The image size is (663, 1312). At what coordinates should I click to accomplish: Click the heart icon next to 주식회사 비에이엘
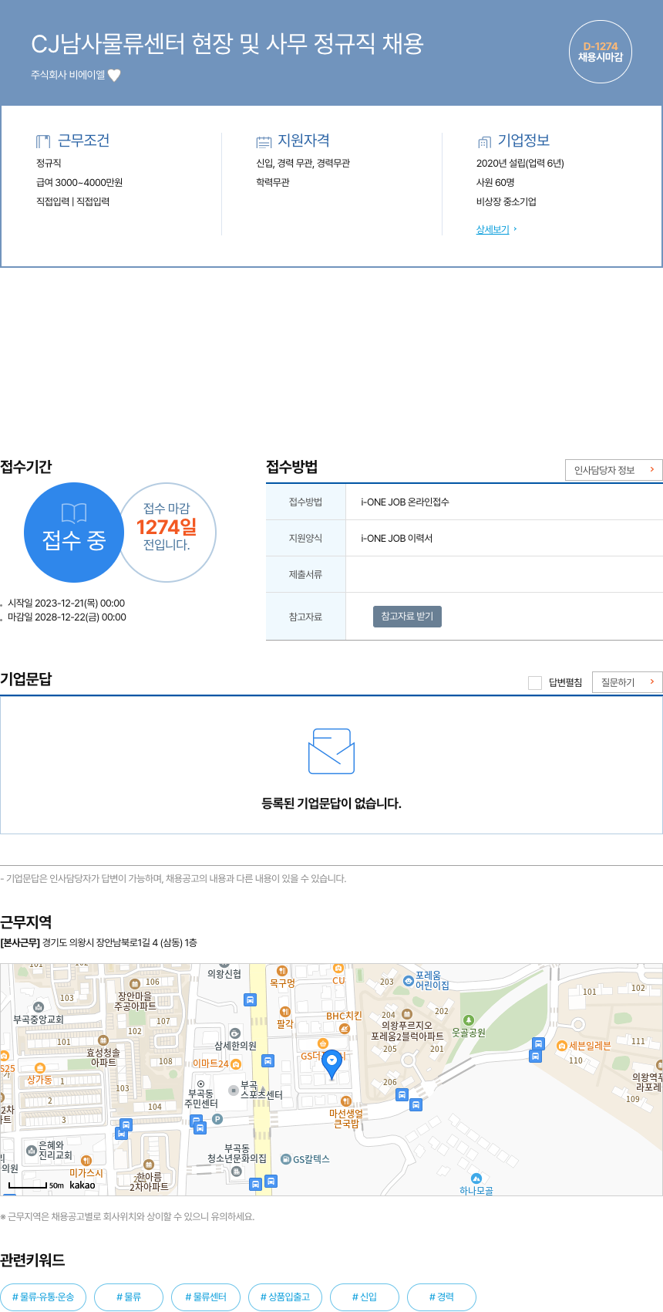[114, 76]
